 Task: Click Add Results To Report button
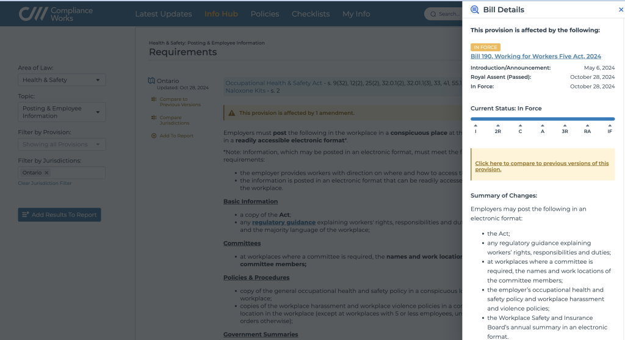coord(59,215)
